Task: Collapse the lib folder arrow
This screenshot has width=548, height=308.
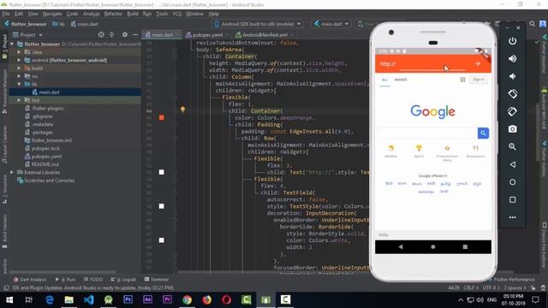Action: click(x=19, y=84)
